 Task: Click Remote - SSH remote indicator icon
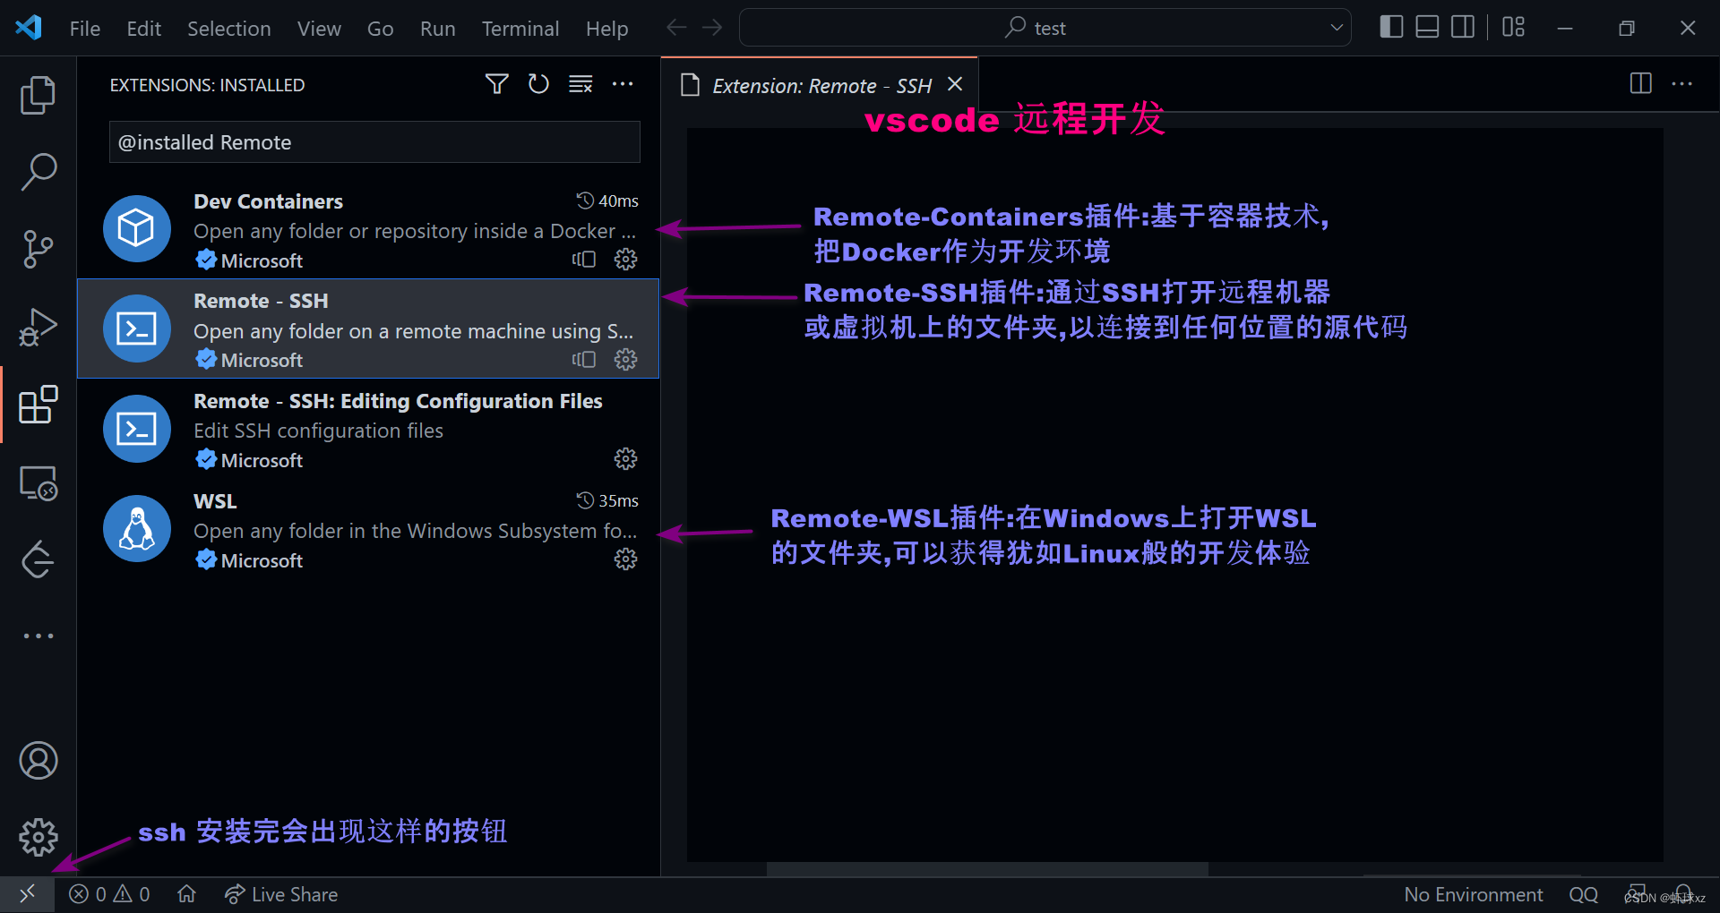(584, 360)
